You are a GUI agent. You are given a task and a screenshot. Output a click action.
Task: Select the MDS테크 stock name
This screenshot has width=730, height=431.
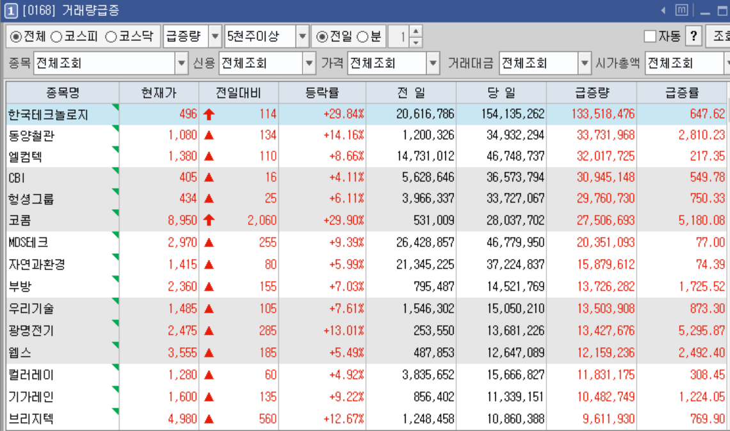[28, 242]
